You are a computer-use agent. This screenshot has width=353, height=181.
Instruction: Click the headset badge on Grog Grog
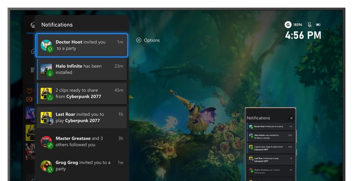pos(50,170)
